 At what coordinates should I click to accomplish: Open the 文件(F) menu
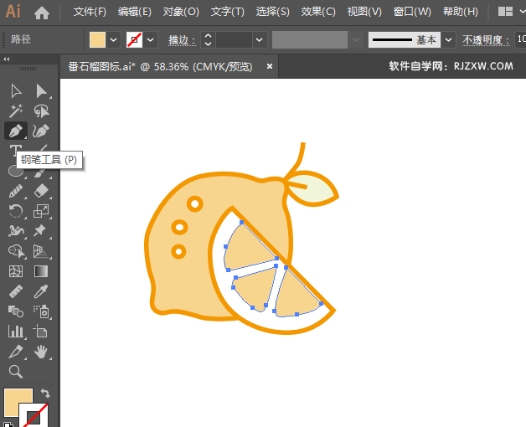[90, 12]
